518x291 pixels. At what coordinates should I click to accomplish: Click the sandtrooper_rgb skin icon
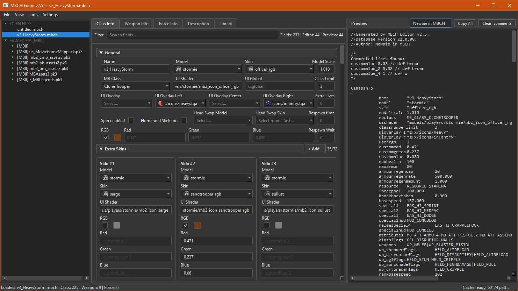click(186, 194)
